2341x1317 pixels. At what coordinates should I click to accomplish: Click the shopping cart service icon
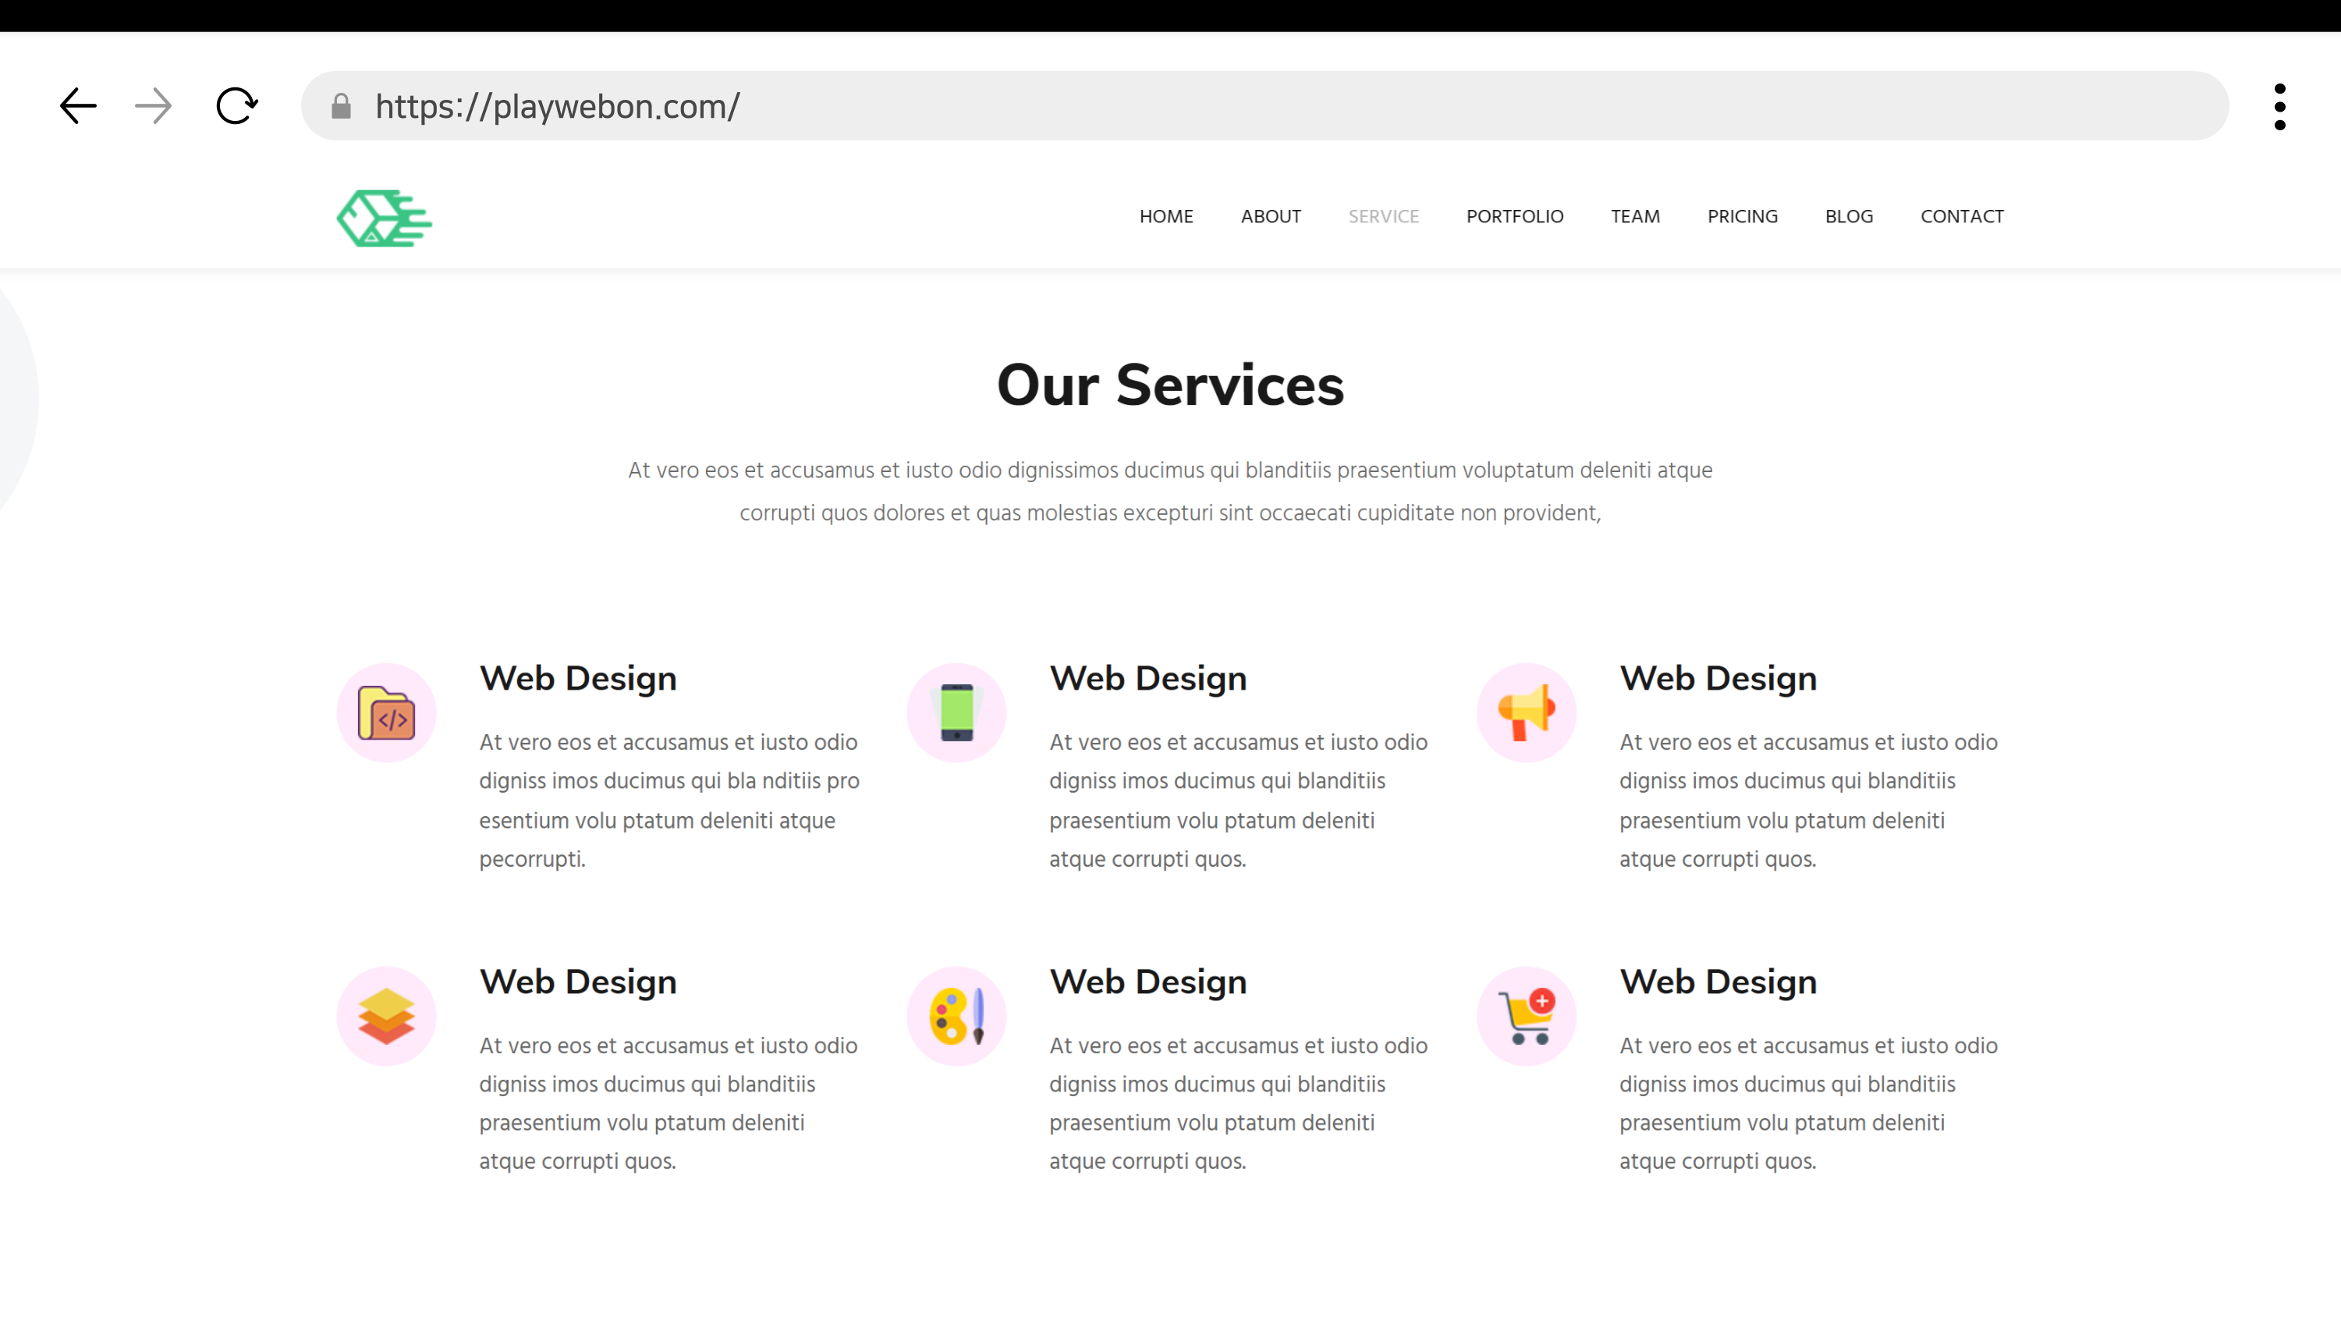(1526, 1015)
